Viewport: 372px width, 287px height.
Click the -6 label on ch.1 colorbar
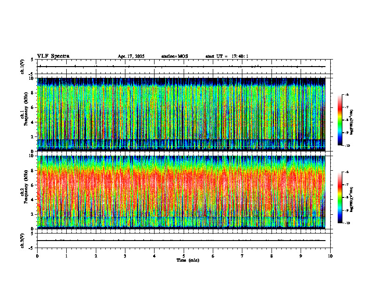[347, 94]
